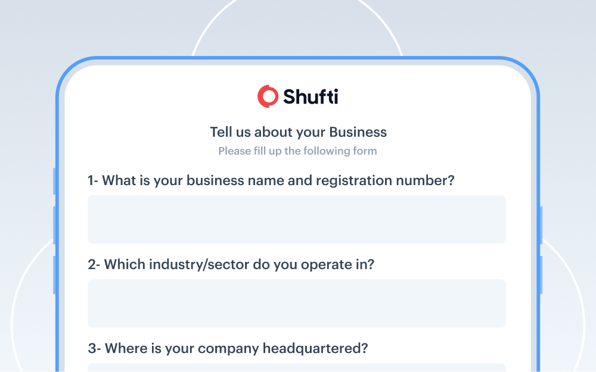Click the Shufti wordmark text
Viewport: 596px width, 372px height.
[x=311, y=96]
